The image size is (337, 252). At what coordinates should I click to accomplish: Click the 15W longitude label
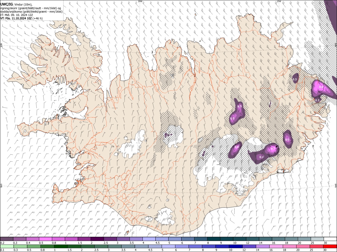pos(279,1)
